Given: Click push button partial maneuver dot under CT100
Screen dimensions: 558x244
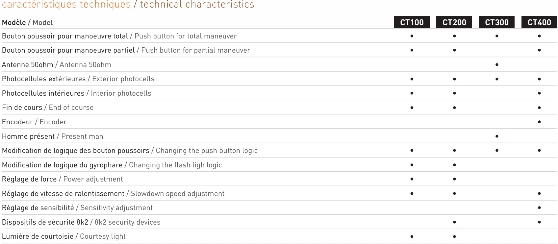Looking at the screenshot, I should click(x=412, y=50).
